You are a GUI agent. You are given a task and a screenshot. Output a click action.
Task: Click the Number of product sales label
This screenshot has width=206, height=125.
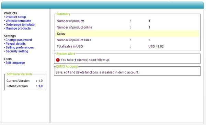click(74, 40)
